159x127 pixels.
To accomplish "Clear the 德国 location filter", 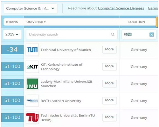I will point(152,35).
